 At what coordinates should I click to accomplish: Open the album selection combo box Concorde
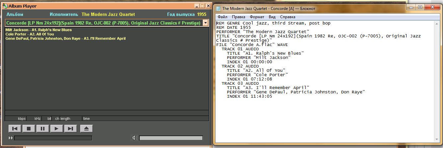coord(107,23)
